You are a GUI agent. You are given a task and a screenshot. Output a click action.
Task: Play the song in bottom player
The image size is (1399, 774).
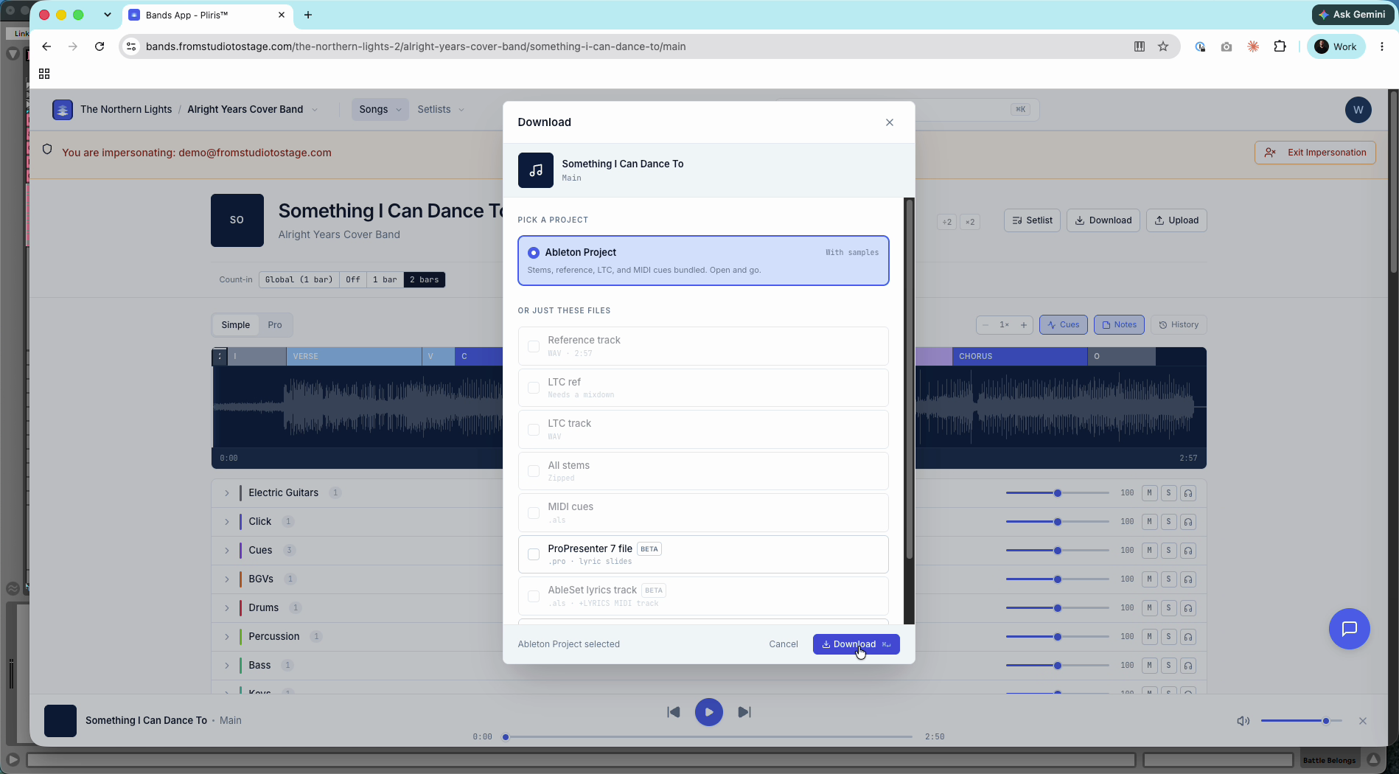708,712
